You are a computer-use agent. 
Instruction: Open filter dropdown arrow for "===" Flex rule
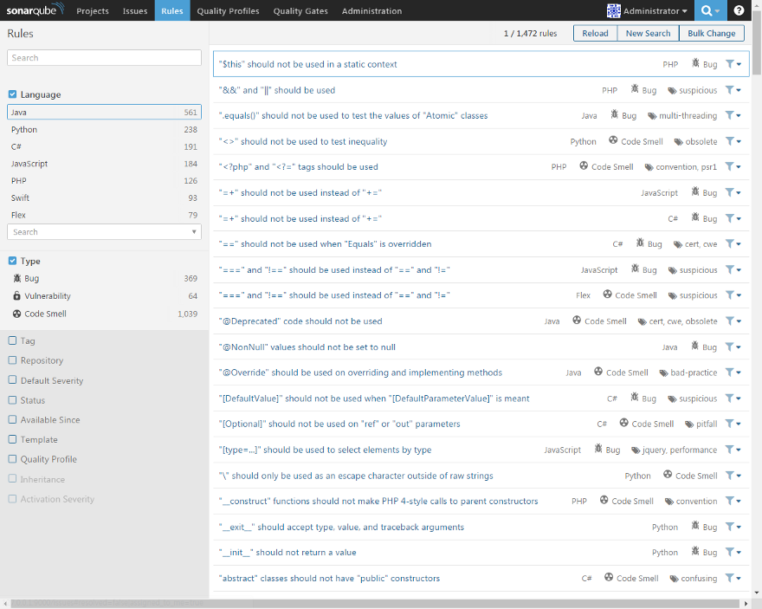coord(739,295)
